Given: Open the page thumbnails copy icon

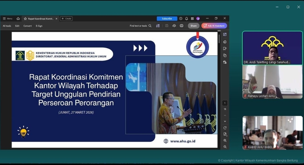Looking at the screenshot, I should point(225,55).
